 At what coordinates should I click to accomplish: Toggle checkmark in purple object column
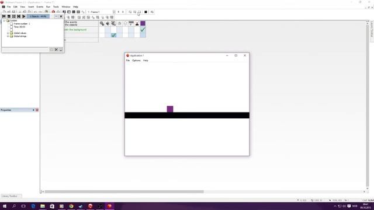tap(143, 30)
